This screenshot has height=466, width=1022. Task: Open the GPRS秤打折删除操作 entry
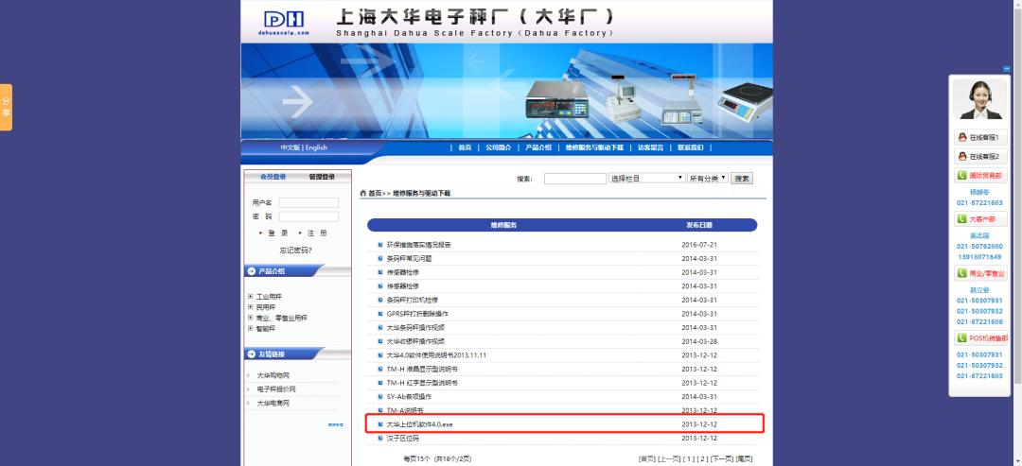click(417, 314)
